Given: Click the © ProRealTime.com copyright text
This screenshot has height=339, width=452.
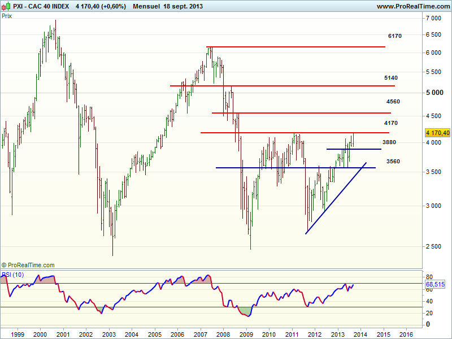Looking at the screenshot, I should 28,265.
